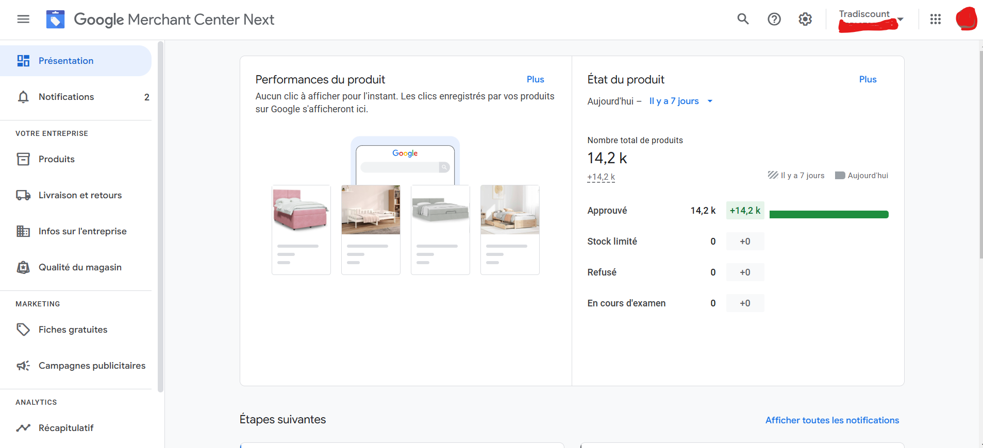Open the Google apps grid icon
This screenshot has height=448, width=983.
tap(936, 19)
